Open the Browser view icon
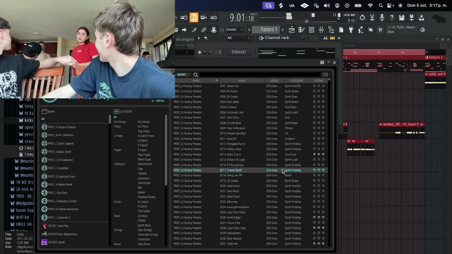Screen dimensions: 452x254 coord(331,30)
